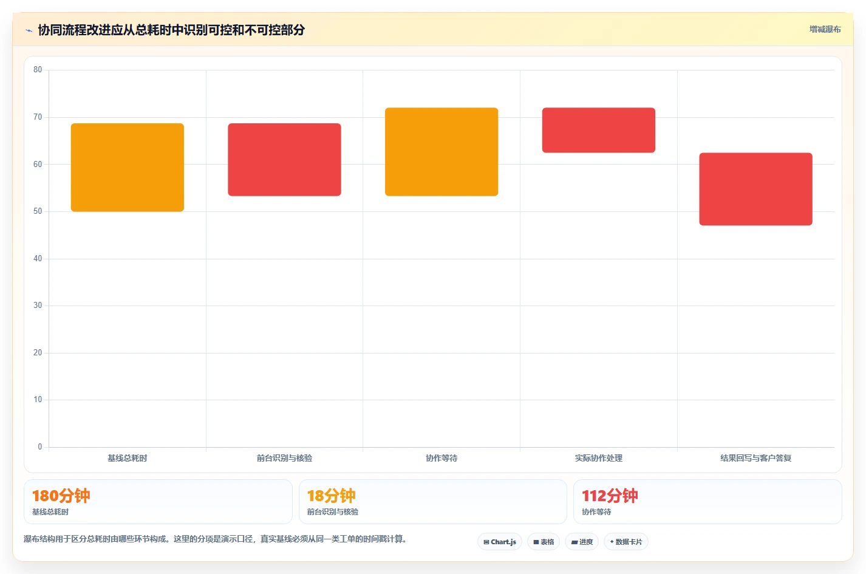The width and height of the screenshot is (866, 574).
Task: Click the y-axis value 0
Action: 40,447
